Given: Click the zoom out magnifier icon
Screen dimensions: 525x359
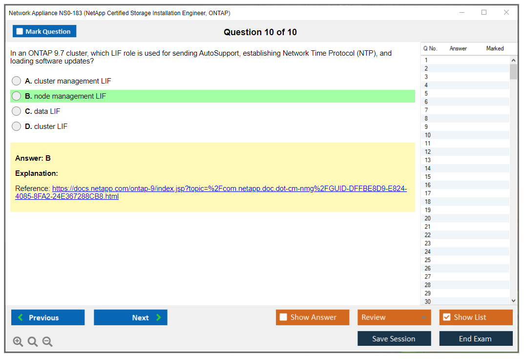Looking at the screenshot, I should click(47, 342).
